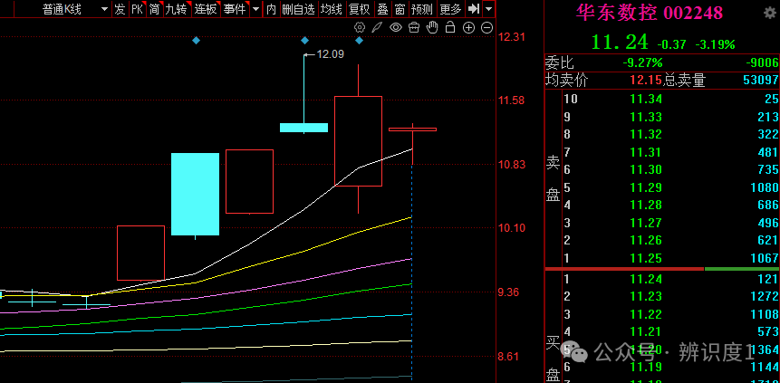Click the first blue diamond event marker

(x=196, y=40)
